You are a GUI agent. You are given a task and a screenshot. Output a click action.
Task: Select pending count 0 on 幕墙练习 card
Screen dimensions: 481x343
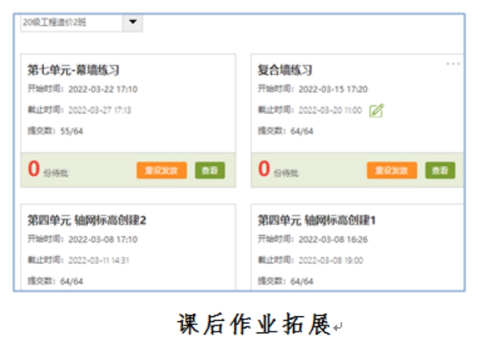(x=34, y=169)
